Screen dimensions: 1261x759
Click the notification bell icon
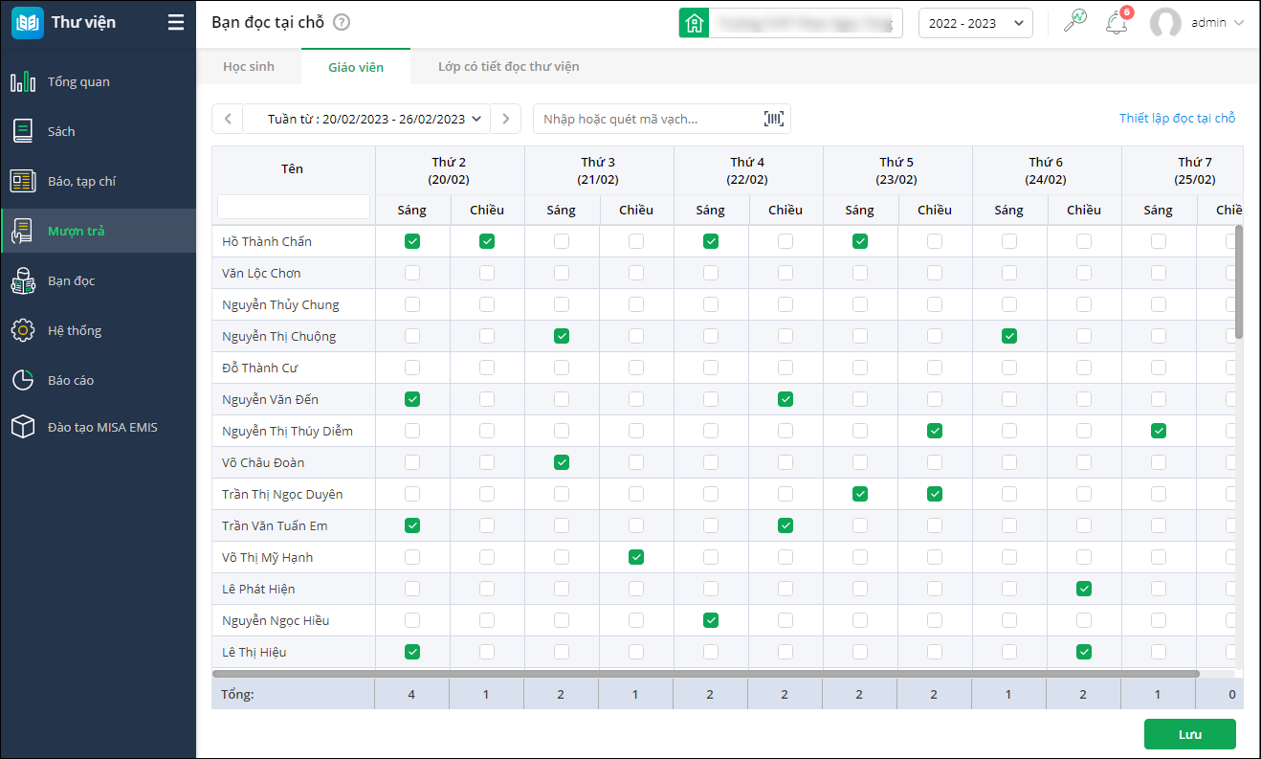pos(1116,23)
